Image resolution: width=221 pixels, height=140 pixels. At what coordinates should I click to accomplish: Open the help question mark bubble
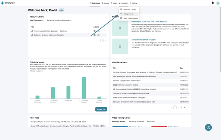[x=208, y=128]
